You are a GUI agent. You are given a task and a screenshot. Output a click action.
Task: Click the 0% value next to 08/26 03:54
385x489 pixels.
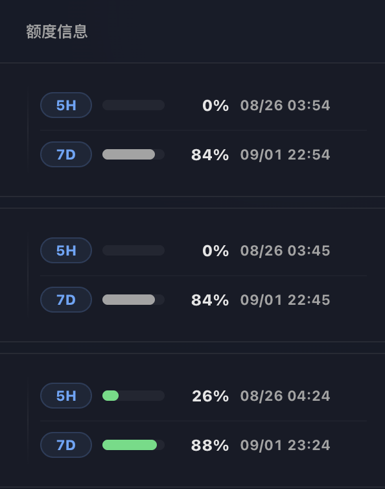[215, 106]
